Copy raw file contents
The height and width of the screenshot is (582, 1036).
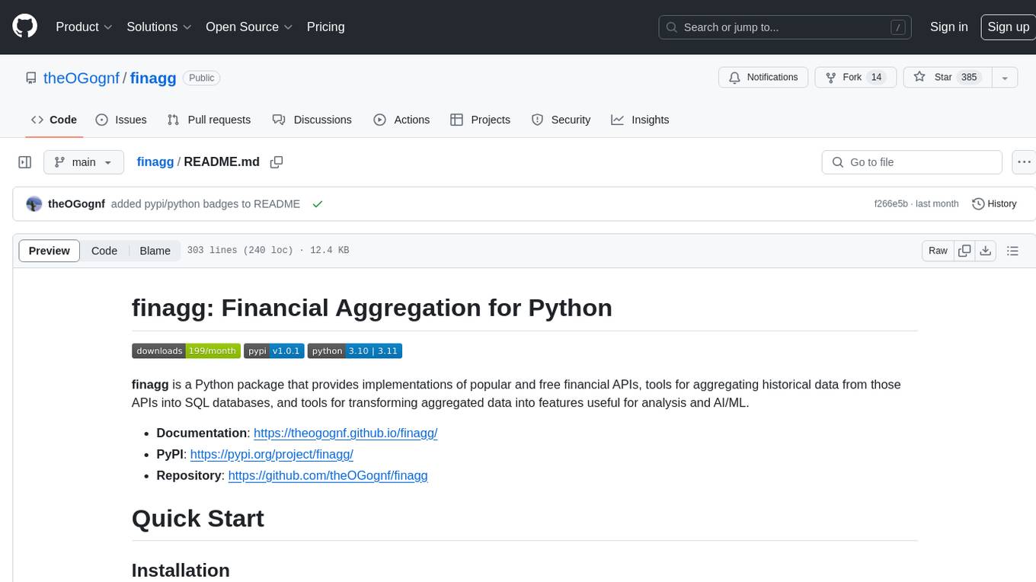click(965, 251)
